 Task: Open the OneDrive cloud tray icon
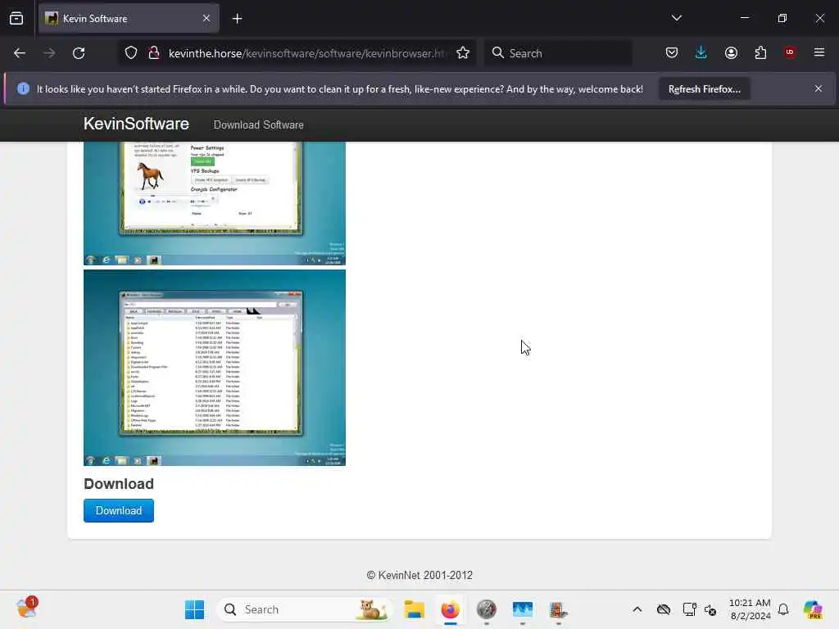coord(664,609)
